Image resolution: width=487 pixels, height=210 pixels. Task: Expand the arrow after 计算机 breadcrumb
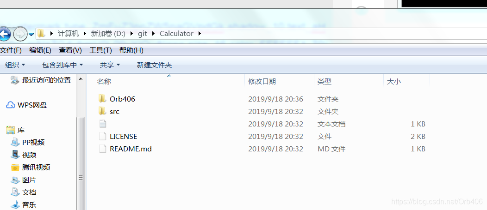point(84,33)
